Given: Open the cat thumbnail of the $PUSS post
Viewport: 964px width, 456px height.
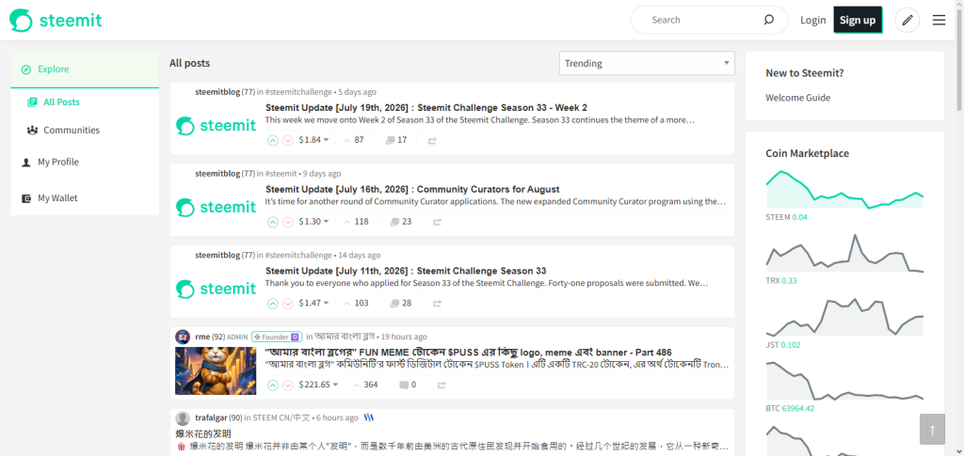Looking at the screenshot, I should point(216,370).
